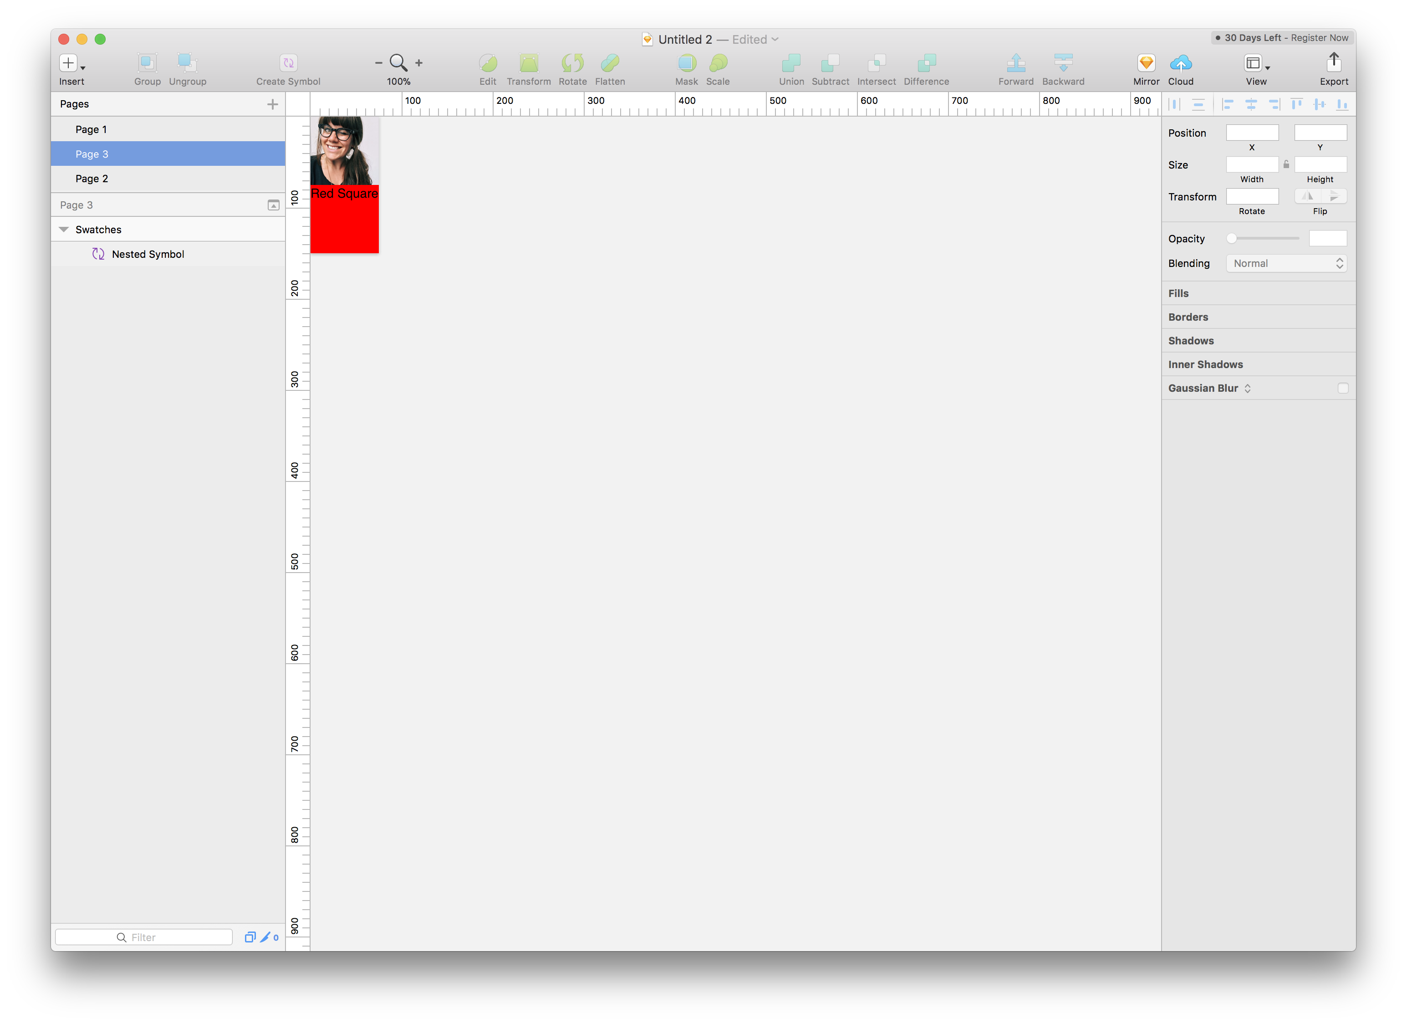The width and height of the screenshot is (1407, 1024).
Task: Open the Insert menu button
Action: 72,63
